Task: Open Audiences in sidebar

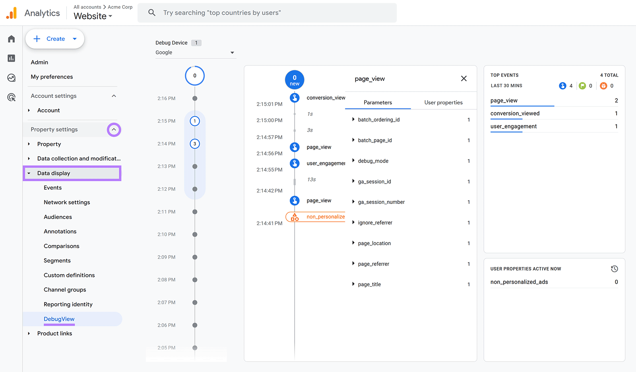Action: click(58, 217)
